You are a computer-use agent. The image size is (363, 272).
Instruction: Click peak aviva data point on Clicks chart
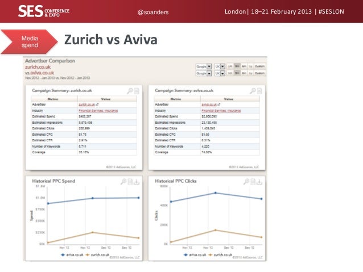tap(216, 193)
